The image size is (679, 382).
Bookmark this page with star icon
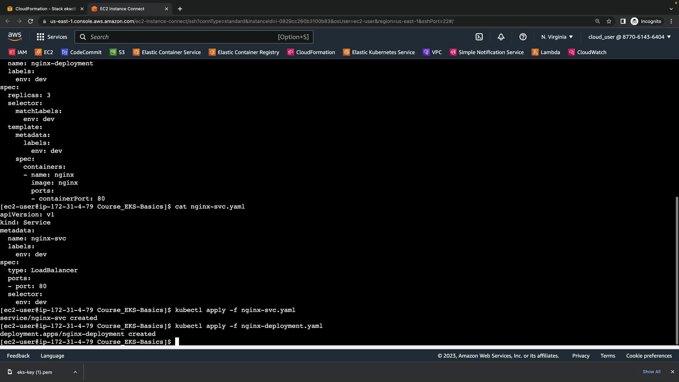tap(609, 21)
